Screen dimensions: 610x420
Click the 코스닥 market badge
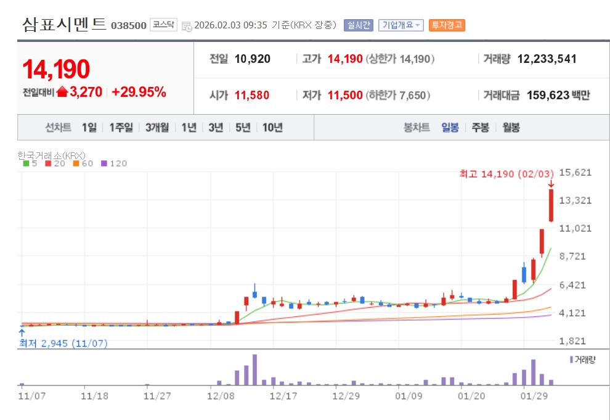[x=163, y=25]
